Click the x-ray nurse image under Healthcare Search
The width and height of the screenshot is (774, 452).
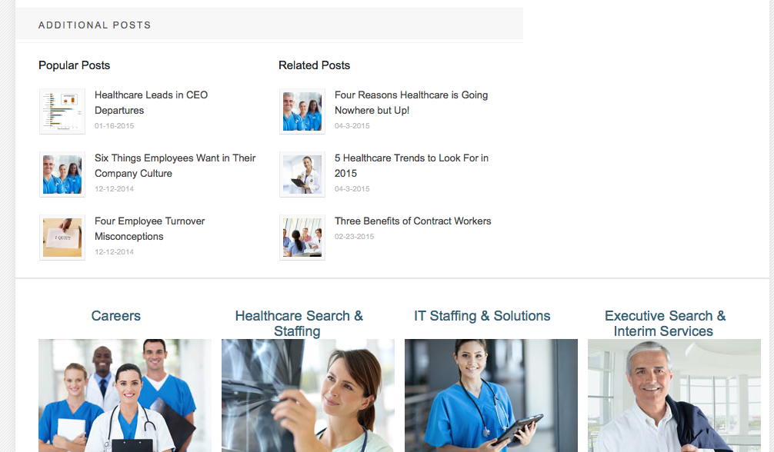[x=308, y=395]
